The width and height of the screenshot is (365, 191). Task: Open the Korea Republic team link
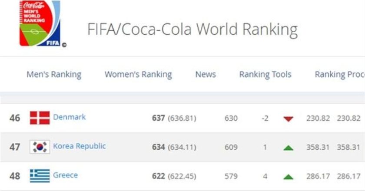click(x=79, y=146)
